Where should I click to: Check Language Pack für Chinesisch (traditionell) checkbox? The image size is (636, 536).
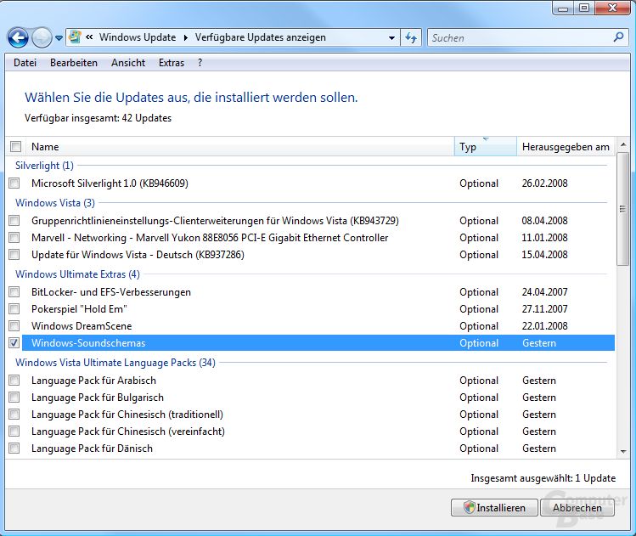(x=14, y=415)
